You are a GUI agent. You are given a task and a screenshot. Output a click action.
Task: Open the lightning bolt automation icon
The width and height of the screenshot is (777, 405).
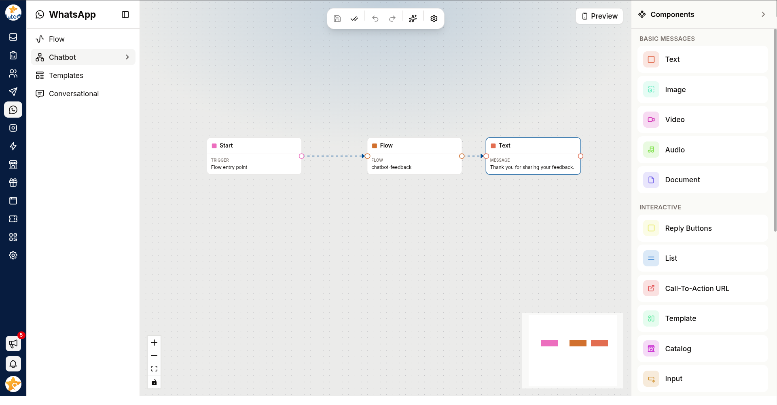click(x=13, y=146)
